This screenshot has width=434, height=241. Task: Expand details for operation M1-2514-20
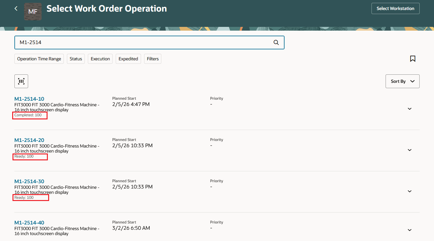[x=410, y=150]
